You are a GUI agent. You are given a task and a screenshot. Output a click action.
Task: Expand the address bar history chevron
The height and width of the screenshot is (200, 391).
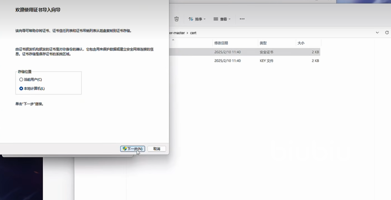point(377,32)
